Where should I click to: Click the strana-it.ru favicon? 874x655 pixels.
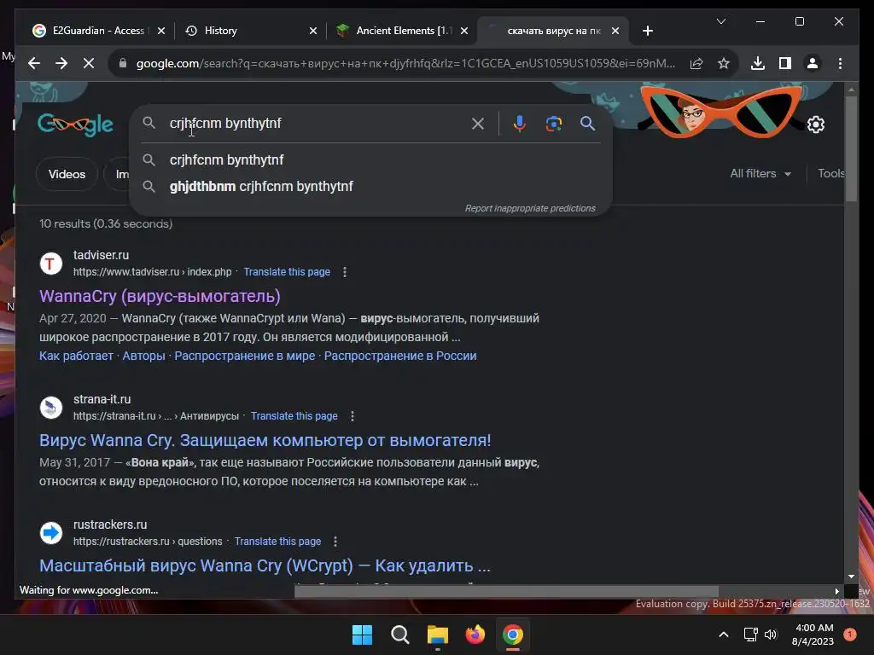click(x=50, y=408)
